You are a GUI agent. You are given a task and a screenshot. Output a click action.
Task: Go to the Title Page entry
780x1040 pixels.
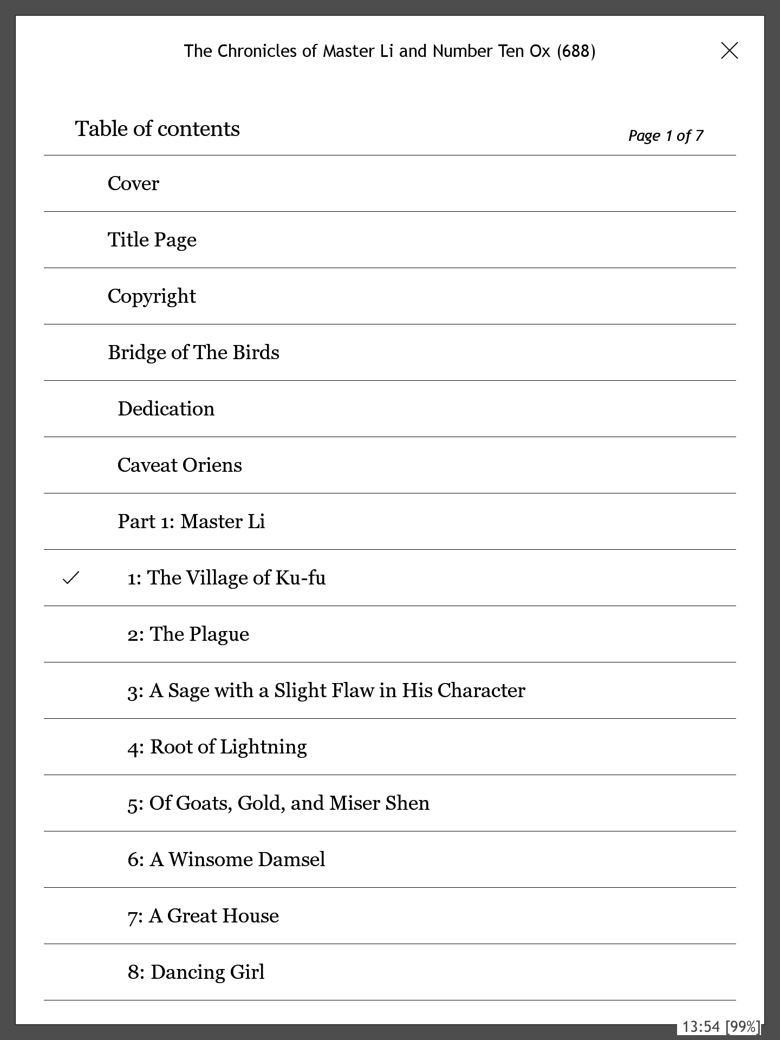pyautogui.click(x=152, y=240)
